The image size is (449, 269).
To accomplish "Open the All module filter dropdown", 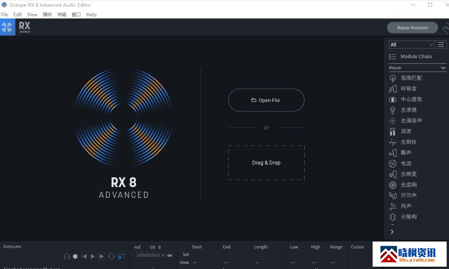I will (x=411, y=45).
